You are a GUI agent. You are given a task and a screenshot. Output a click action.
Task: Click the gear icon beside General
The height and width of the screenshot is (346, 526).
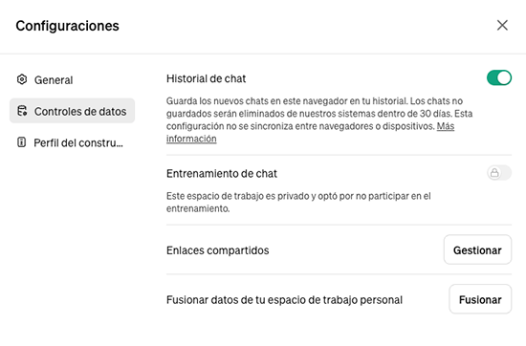(x=22, y=79)
